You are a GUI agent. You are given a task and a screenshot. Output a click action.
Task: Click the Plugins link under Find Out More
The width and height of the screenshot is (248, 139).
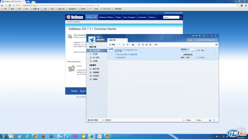pyautogui.click(x=79, y=66)
